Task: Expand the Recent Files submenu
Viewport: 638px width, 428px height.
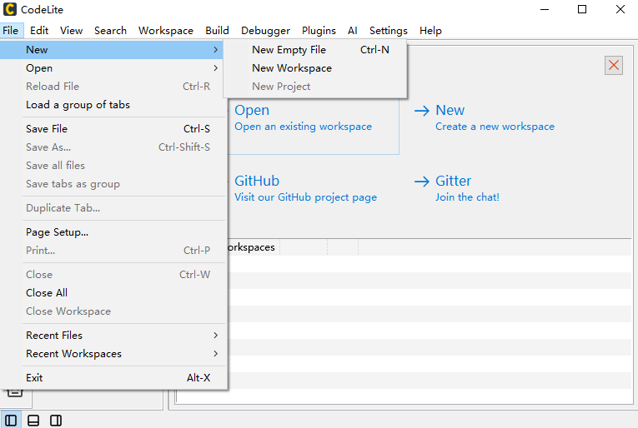Action: click(112, 335)
